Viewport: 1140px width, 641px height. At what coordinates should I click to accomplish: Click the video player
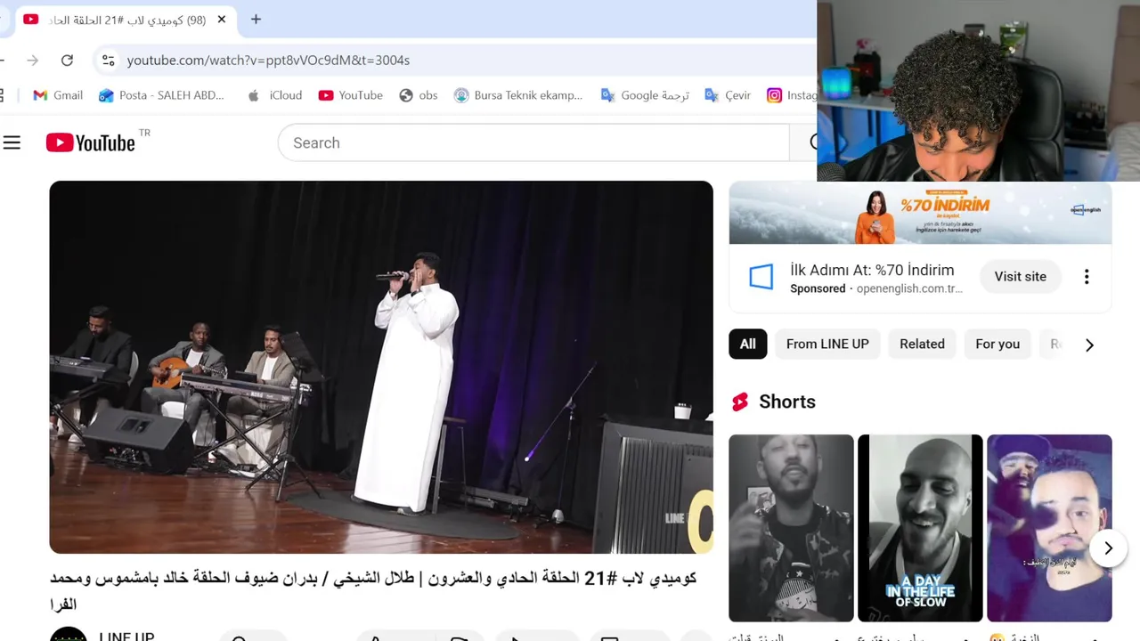(x=381, y=367)
